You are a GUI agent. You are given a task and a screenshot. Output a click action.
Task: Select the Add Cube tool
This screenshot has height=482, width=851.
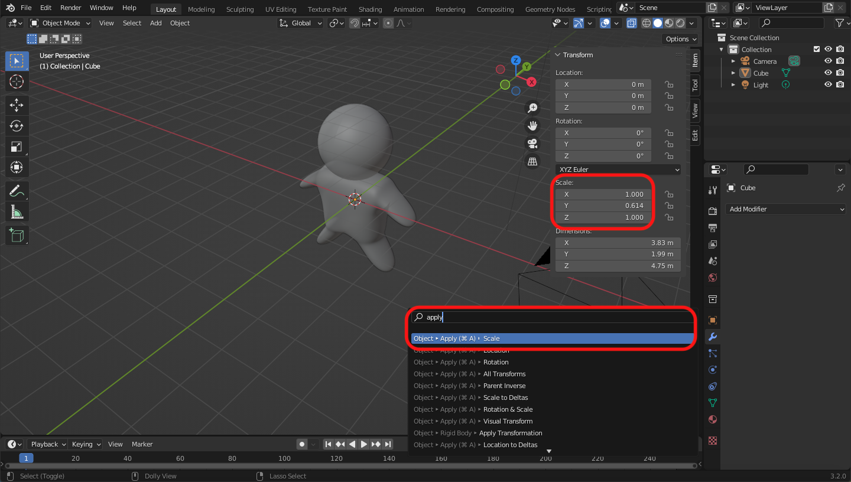coord(17,235)
